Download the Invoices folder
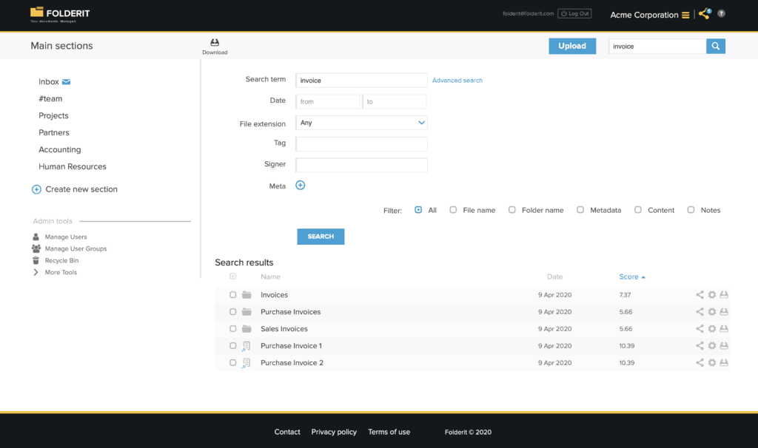The width and height of the screenshot is (758, 448). [724, 295]
